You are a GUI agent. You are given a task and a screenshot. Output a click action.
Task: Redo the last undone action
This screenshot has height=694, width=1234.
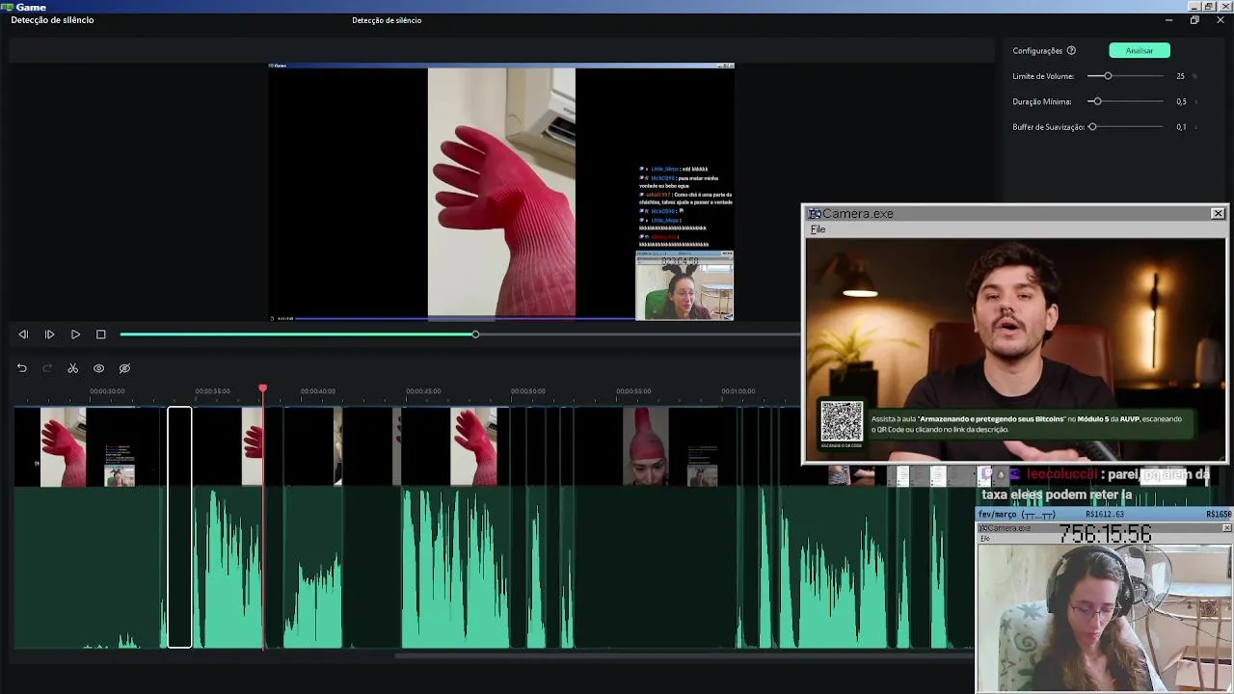tap(47, 368)
